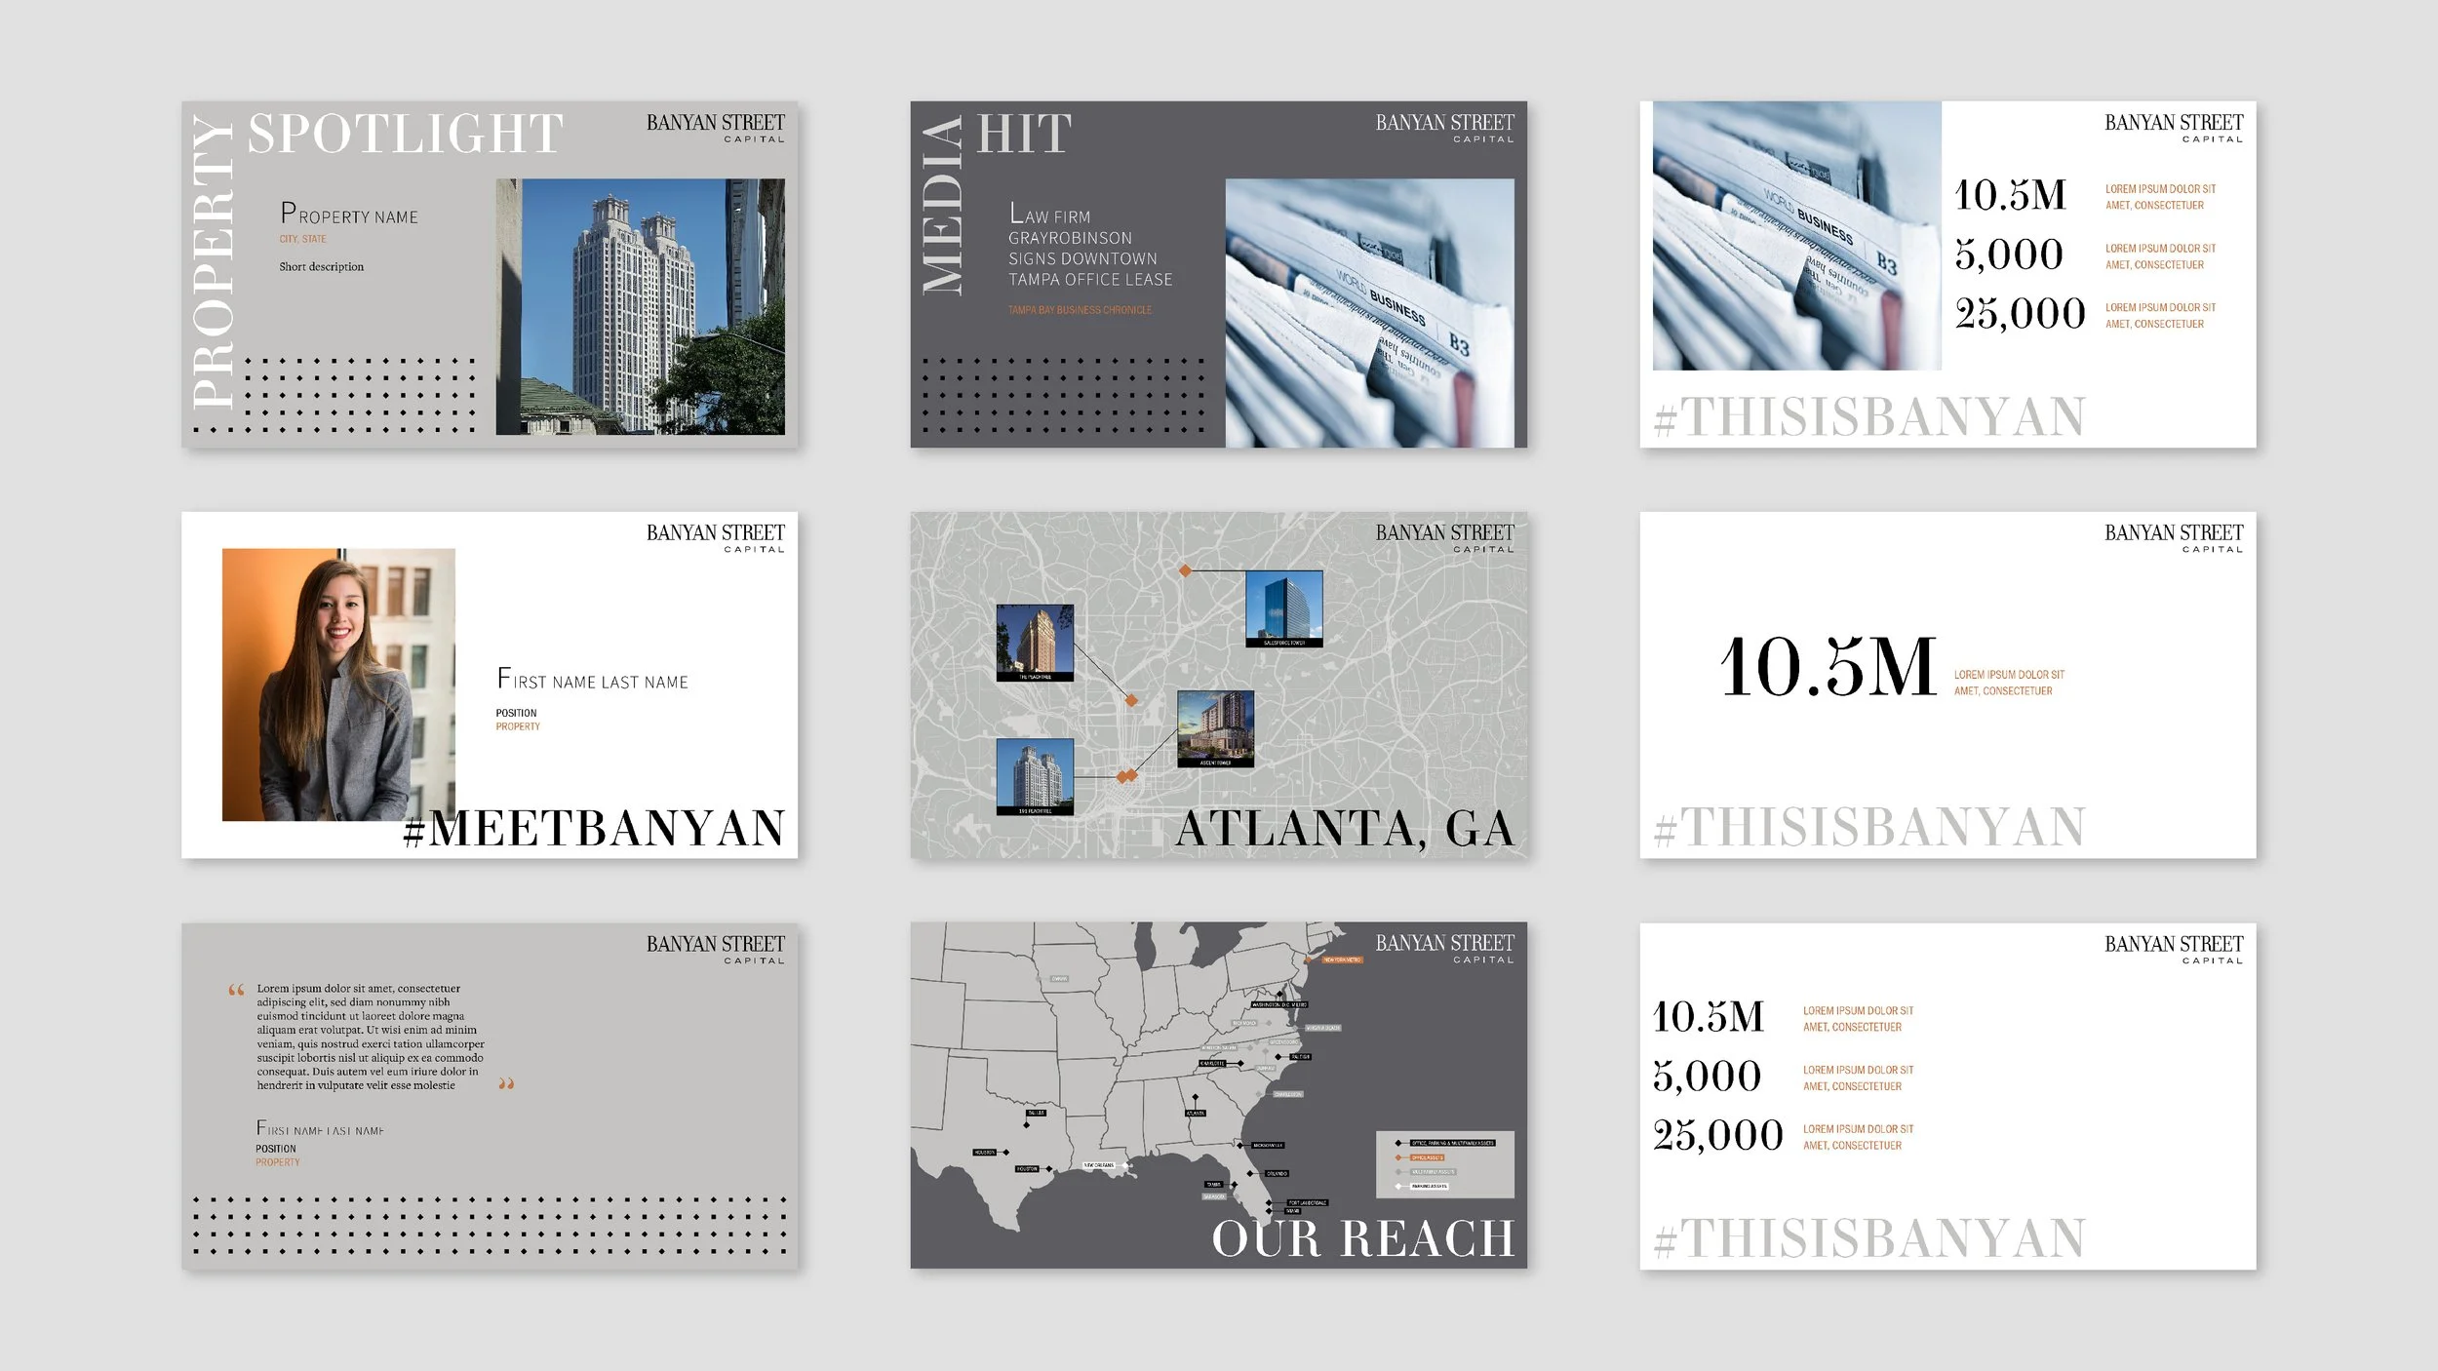
Task: Click the Office Assets orange legend entry
Action: tap(1426, 1157)
